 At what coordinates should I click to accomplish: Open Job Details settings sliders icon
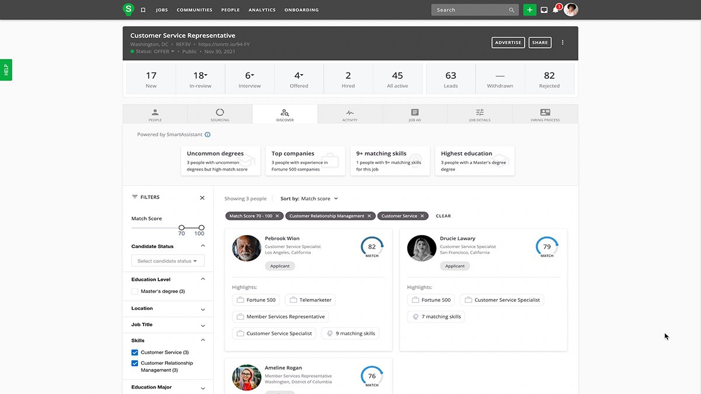pos(480,114)
